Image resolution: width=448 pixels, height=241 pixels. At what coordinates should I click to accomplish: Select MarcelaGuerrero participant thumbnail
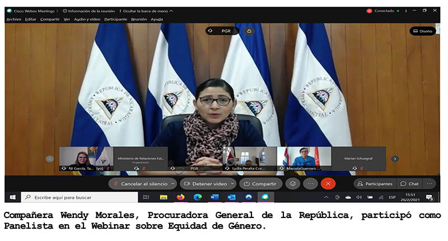pyautogui.click(x=304, y=159)
